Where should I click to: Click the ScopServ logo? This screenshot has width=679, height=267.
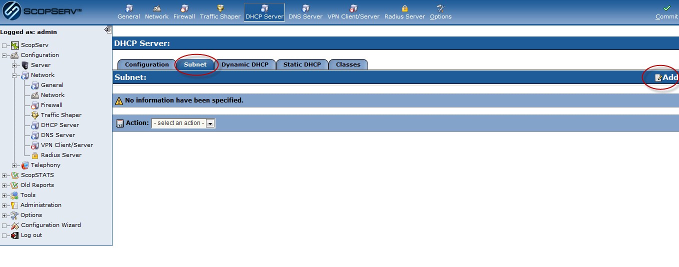tap(42, 11)
